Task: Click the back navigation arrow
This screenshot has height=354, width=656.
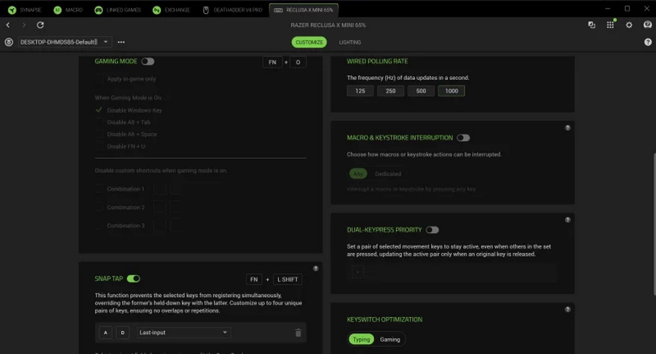Action: pos(8,25)
